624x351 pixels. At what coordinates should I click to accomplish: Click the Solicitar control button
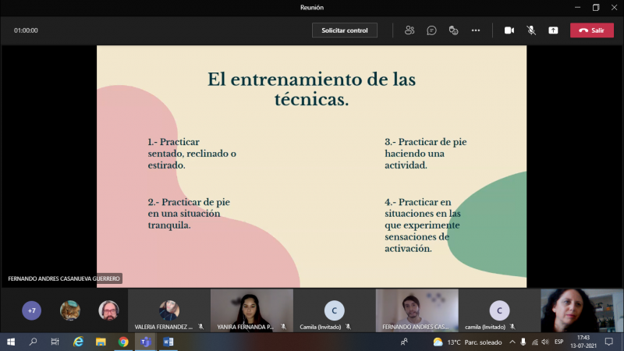coord(345,30)
